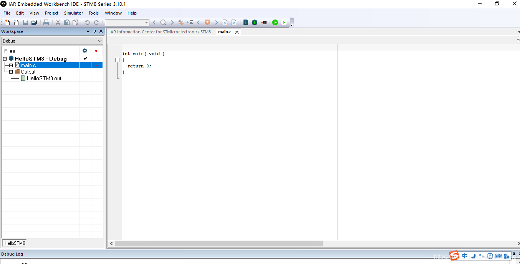Select the HelloSTM8 workspace tab
Image resolution: width=520 pixels, height=264 pixels.
coord(15,243)
